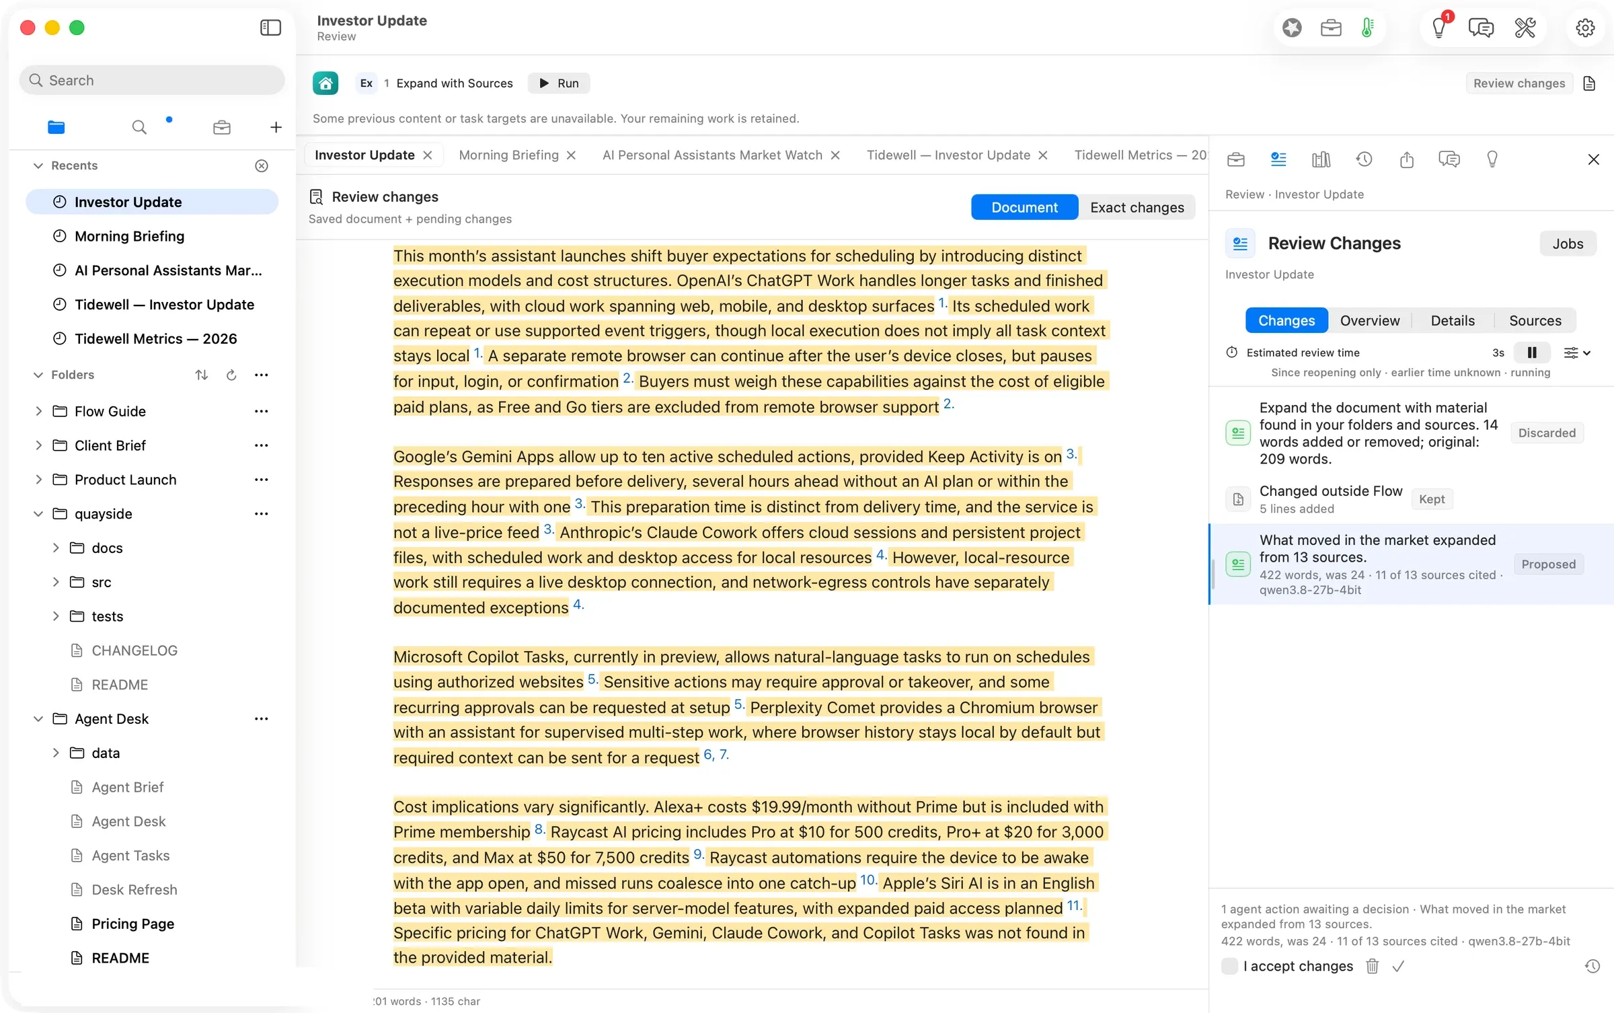Open the chat bubbles icon in top toolbar

tap(1481, 28)
